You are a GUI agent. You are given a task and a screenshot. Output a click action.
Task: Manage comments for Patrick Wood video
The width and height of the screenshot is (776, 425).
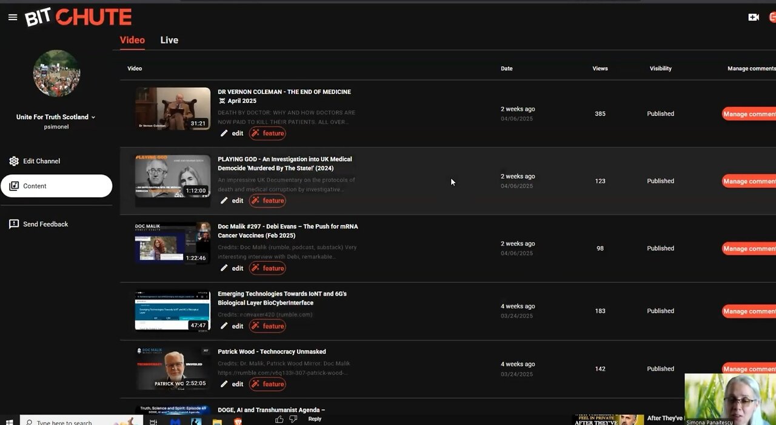(x=749, y=369)
